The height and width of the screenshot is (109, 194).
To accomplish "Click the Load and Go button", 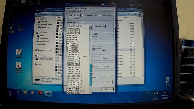I will coord(105,82).
